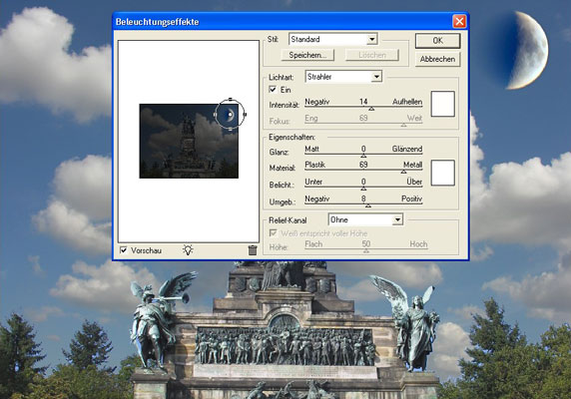571x399 pixels.
Task: Open the Stil dropdown showing Standard
Action: point(333,39)
